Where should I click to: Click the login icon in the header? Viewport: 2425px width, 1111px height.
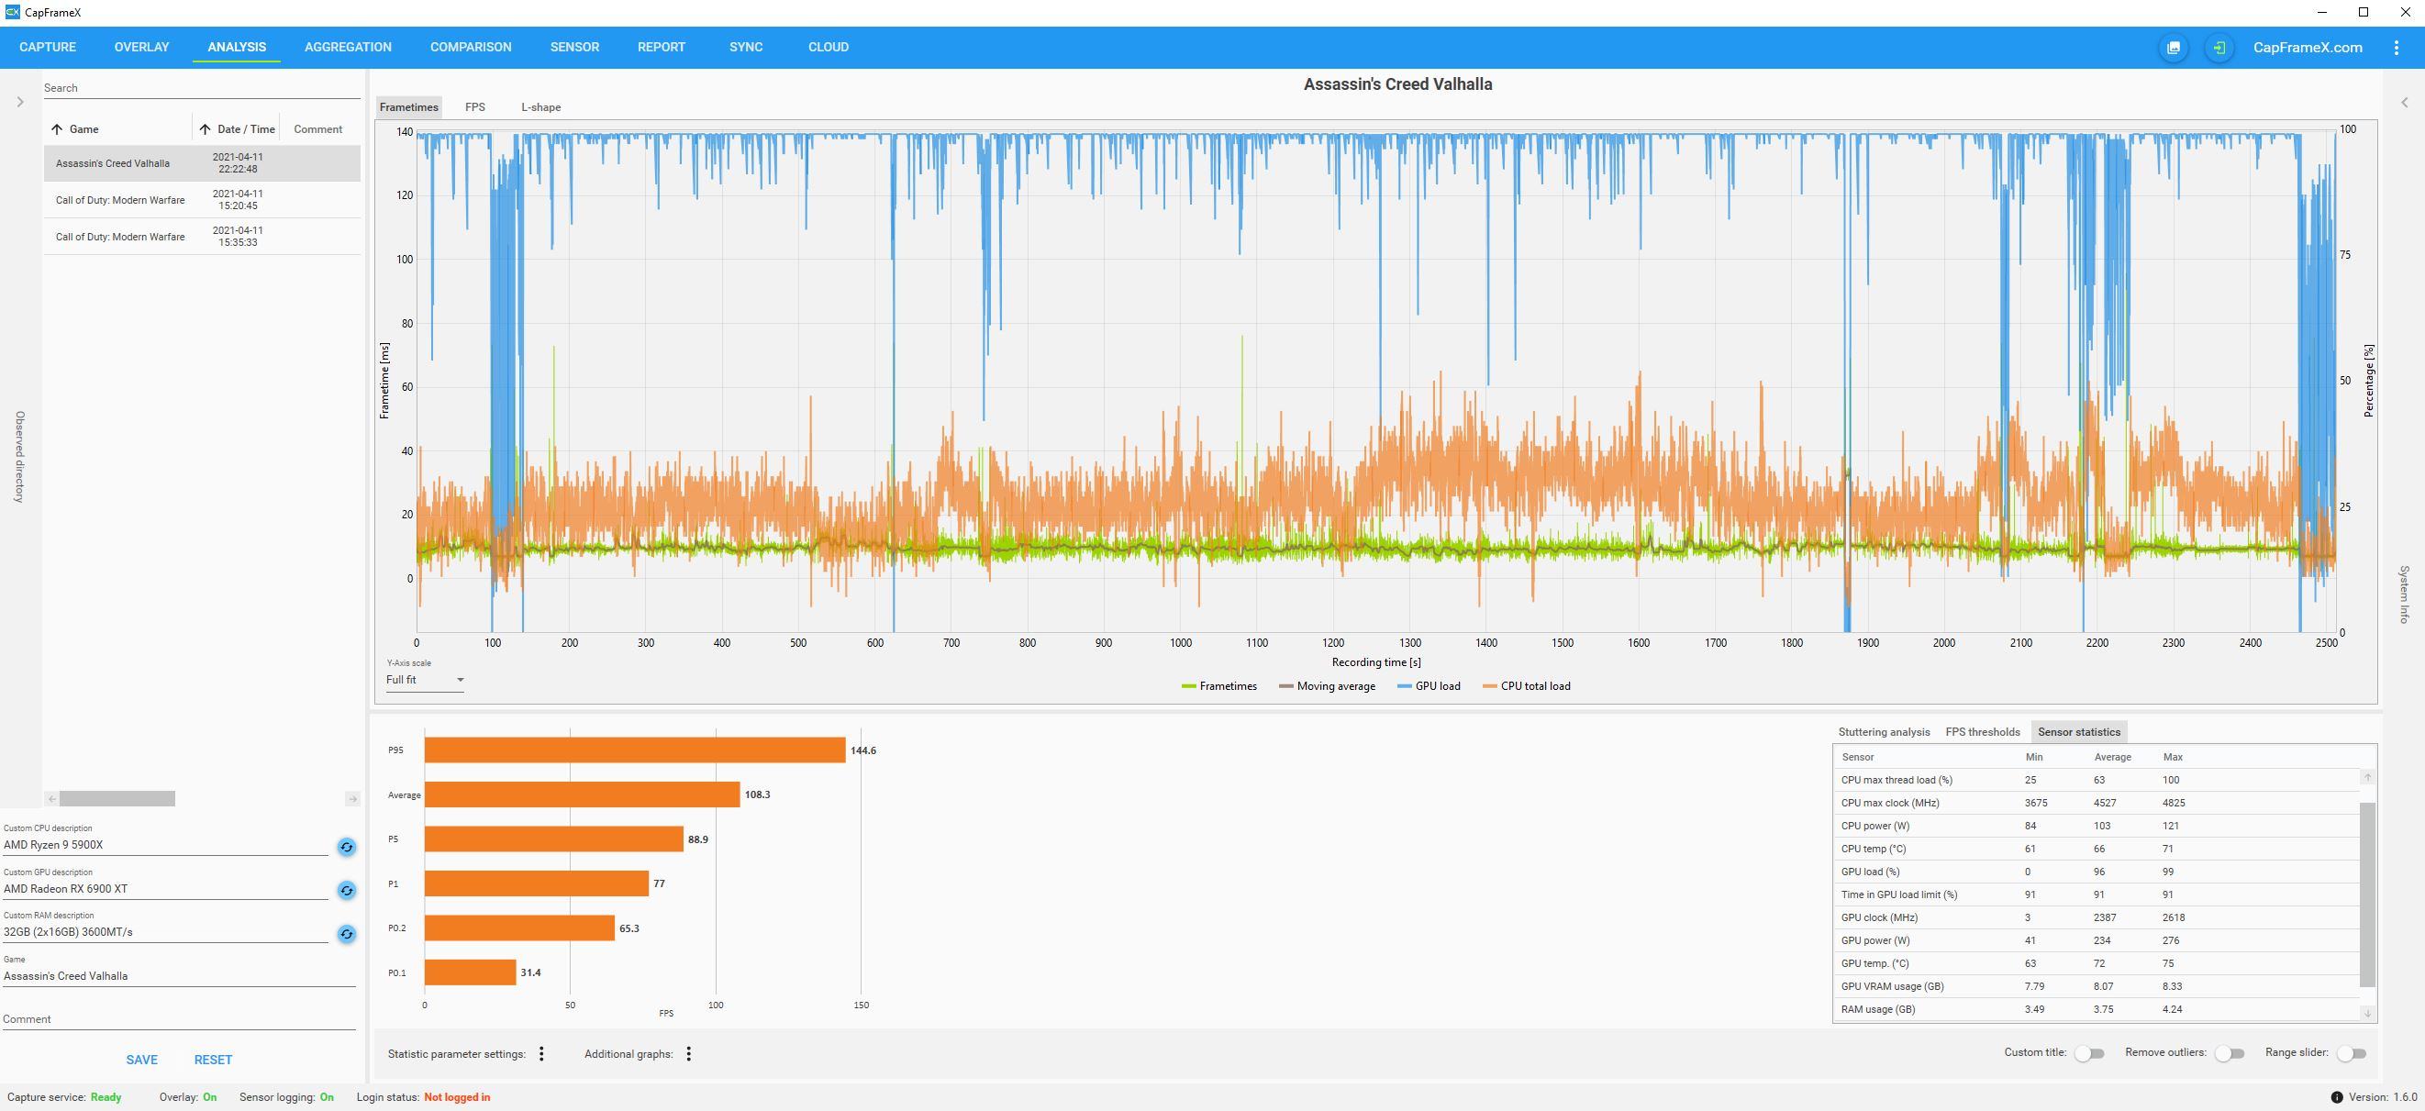pyautogui.click(x=2219, y=47)
